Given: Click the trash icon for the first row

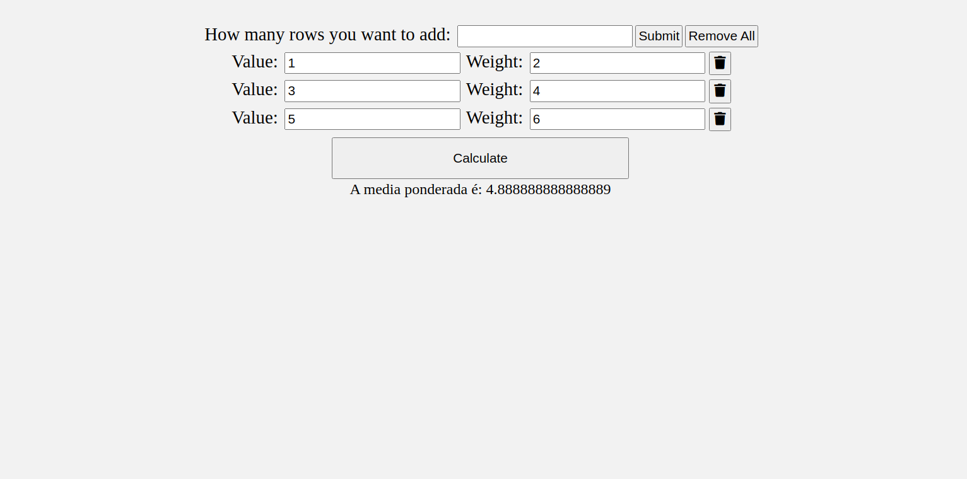Looking at the screenshot, I should (x=720, y=63).
